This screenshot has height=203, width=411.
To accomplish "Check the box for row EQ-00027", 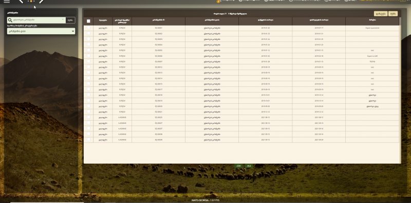I will [x=88, y=123].
